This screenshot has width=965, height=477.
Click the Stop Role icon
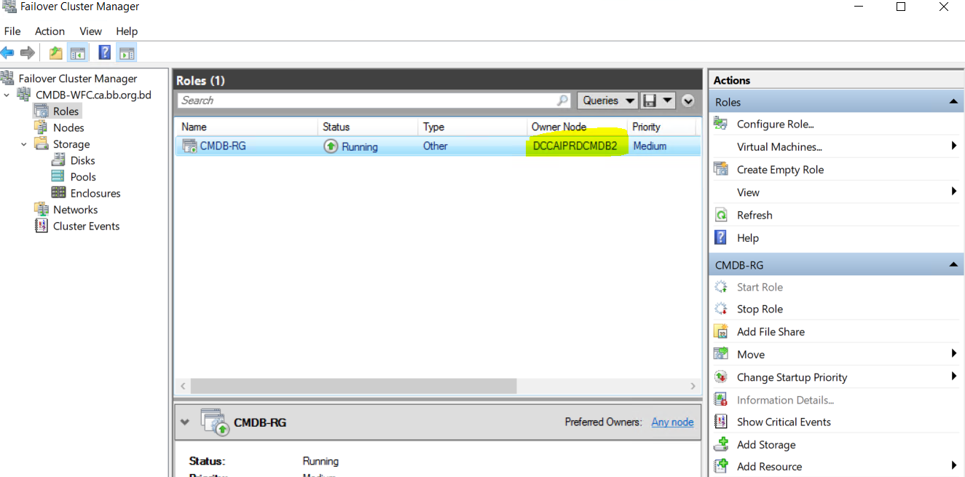pos(721,309)
